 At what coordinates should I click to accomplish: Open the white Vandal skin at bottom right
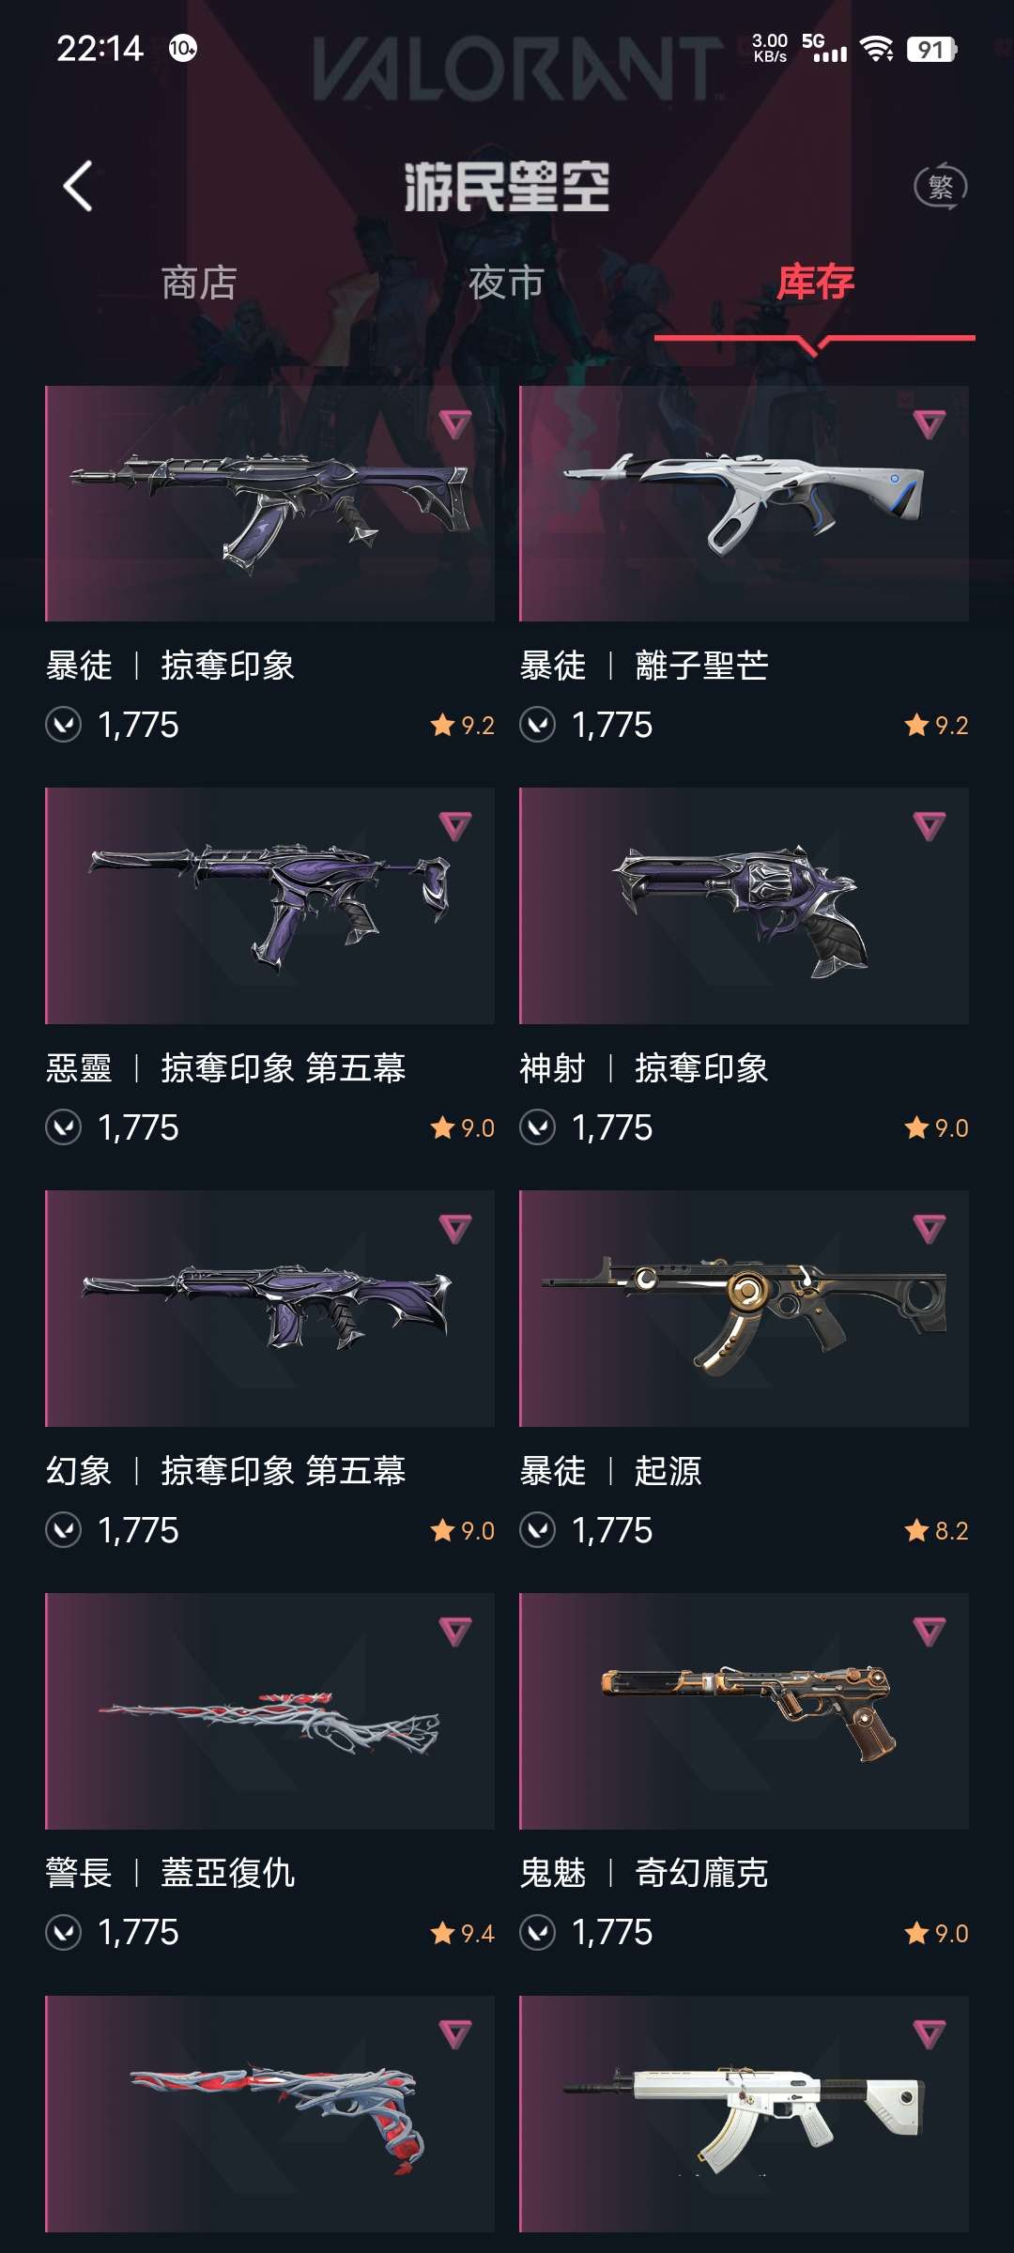click(x=744, y=2113)
